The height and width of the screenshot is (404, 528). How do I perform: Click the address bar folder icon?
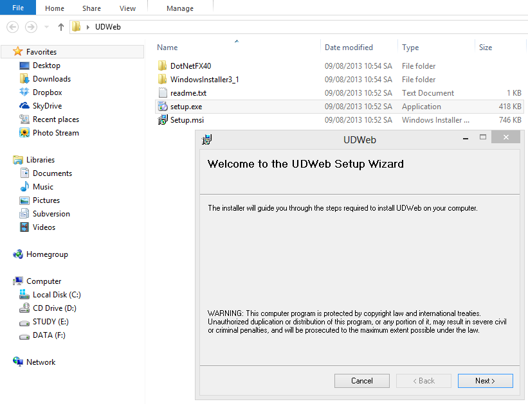tap(77, 26)
